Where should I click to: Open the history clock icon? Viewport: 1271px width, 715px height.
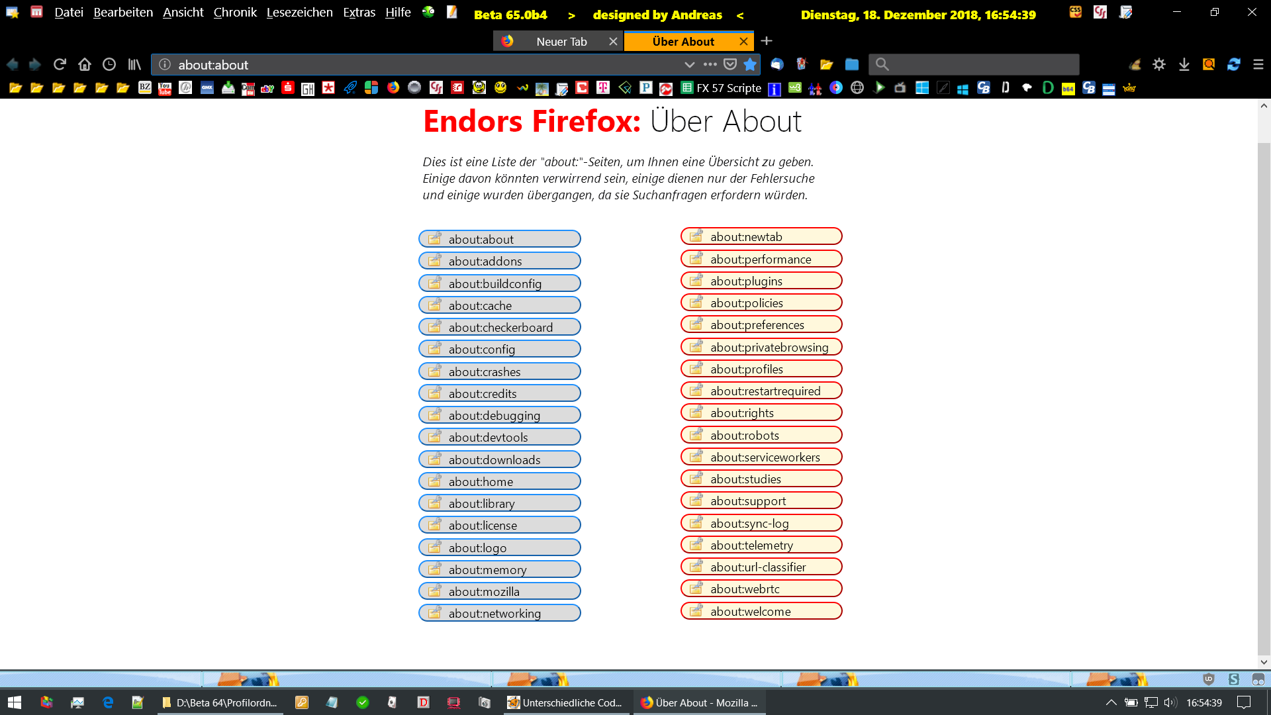[x=109, y=64]
